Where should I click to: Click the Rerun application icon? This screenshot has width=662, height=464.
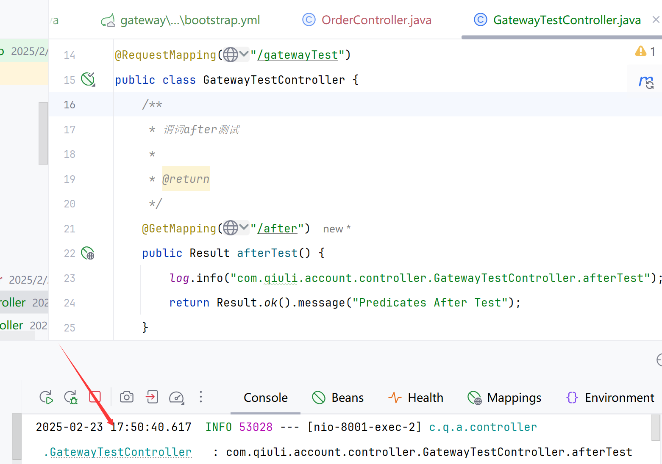pyautogui.click(x=46, y=398)
